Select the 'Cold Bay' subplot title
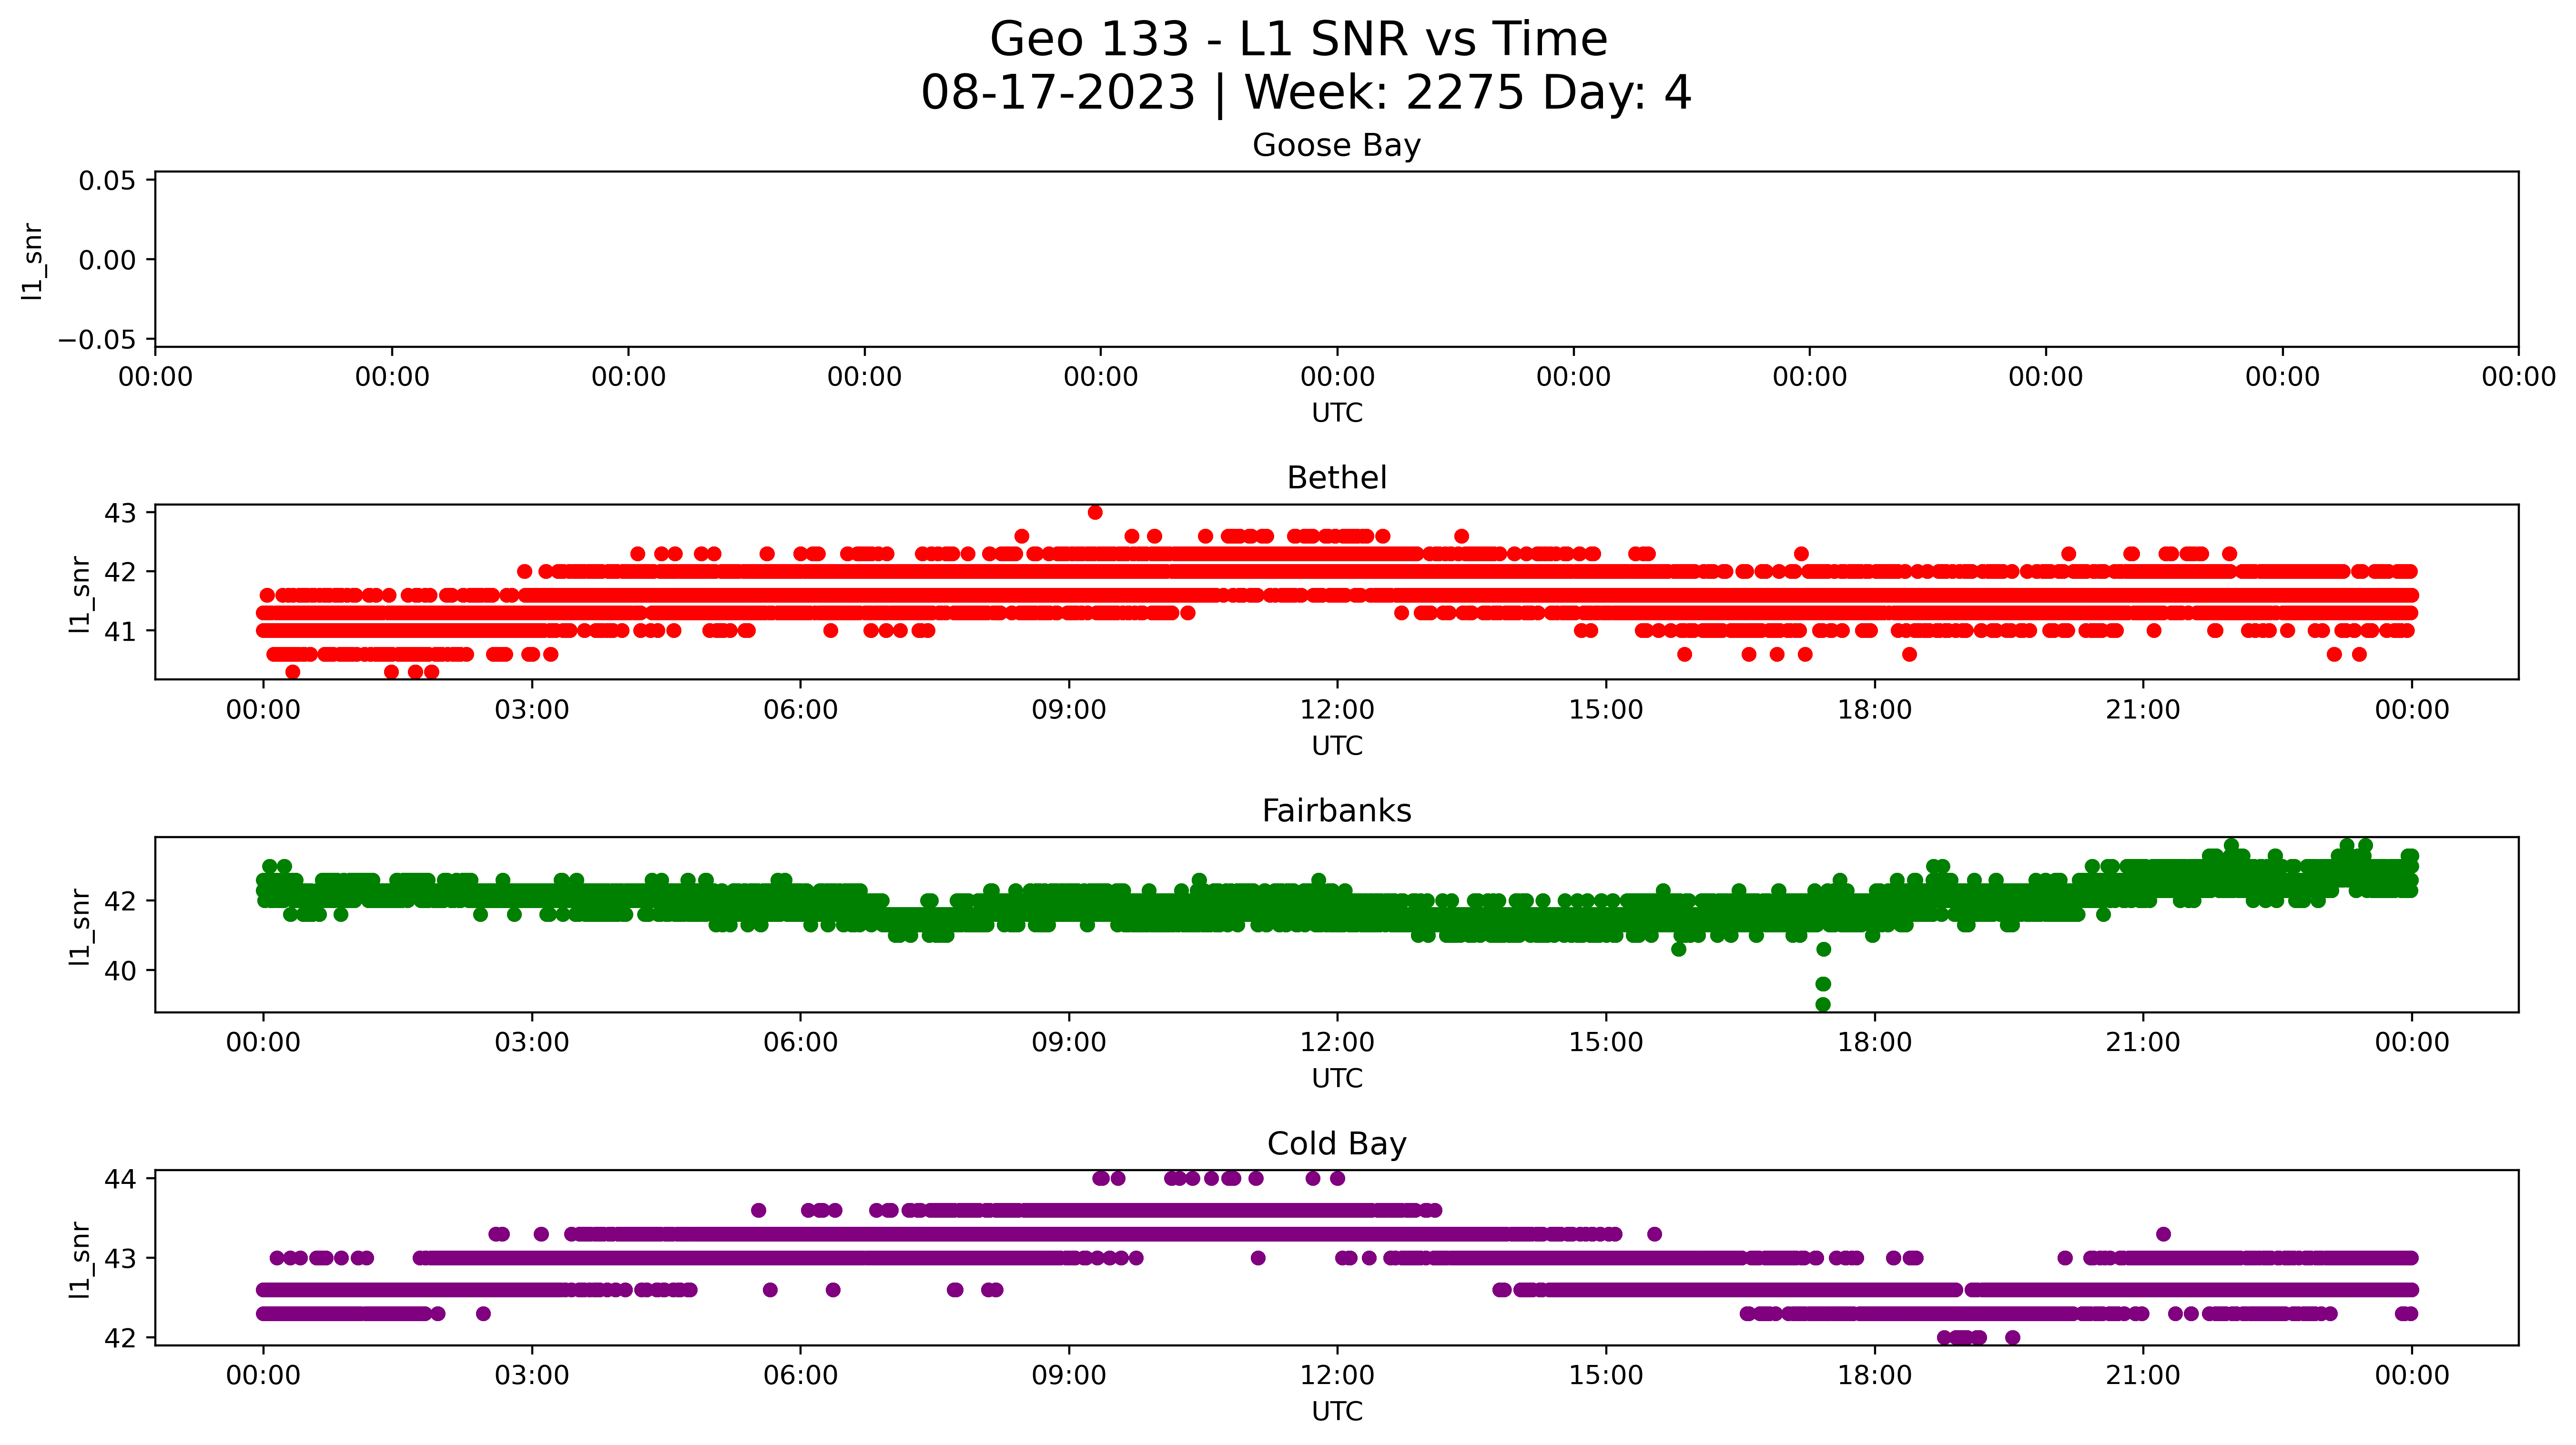This screenshot has height=1445, width=2576. click(x=1336, y=1144)
